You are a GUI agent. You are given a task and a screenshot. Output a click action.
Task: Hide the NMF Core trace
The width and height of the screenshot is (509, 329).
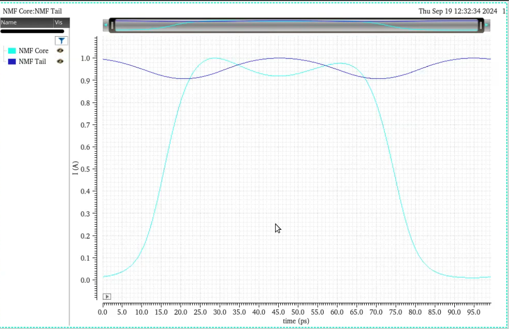[x=60, y=51]
